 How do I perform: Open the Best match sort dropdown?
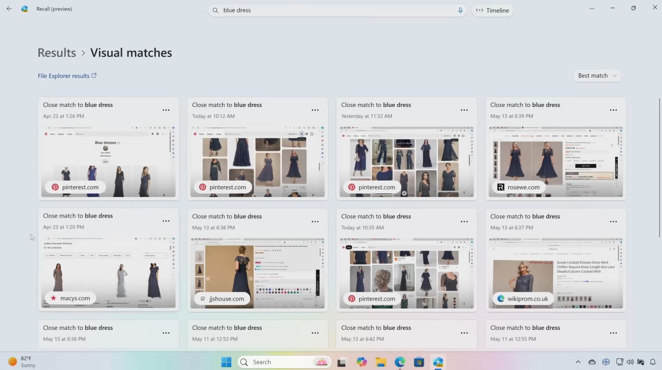point(597,76)
